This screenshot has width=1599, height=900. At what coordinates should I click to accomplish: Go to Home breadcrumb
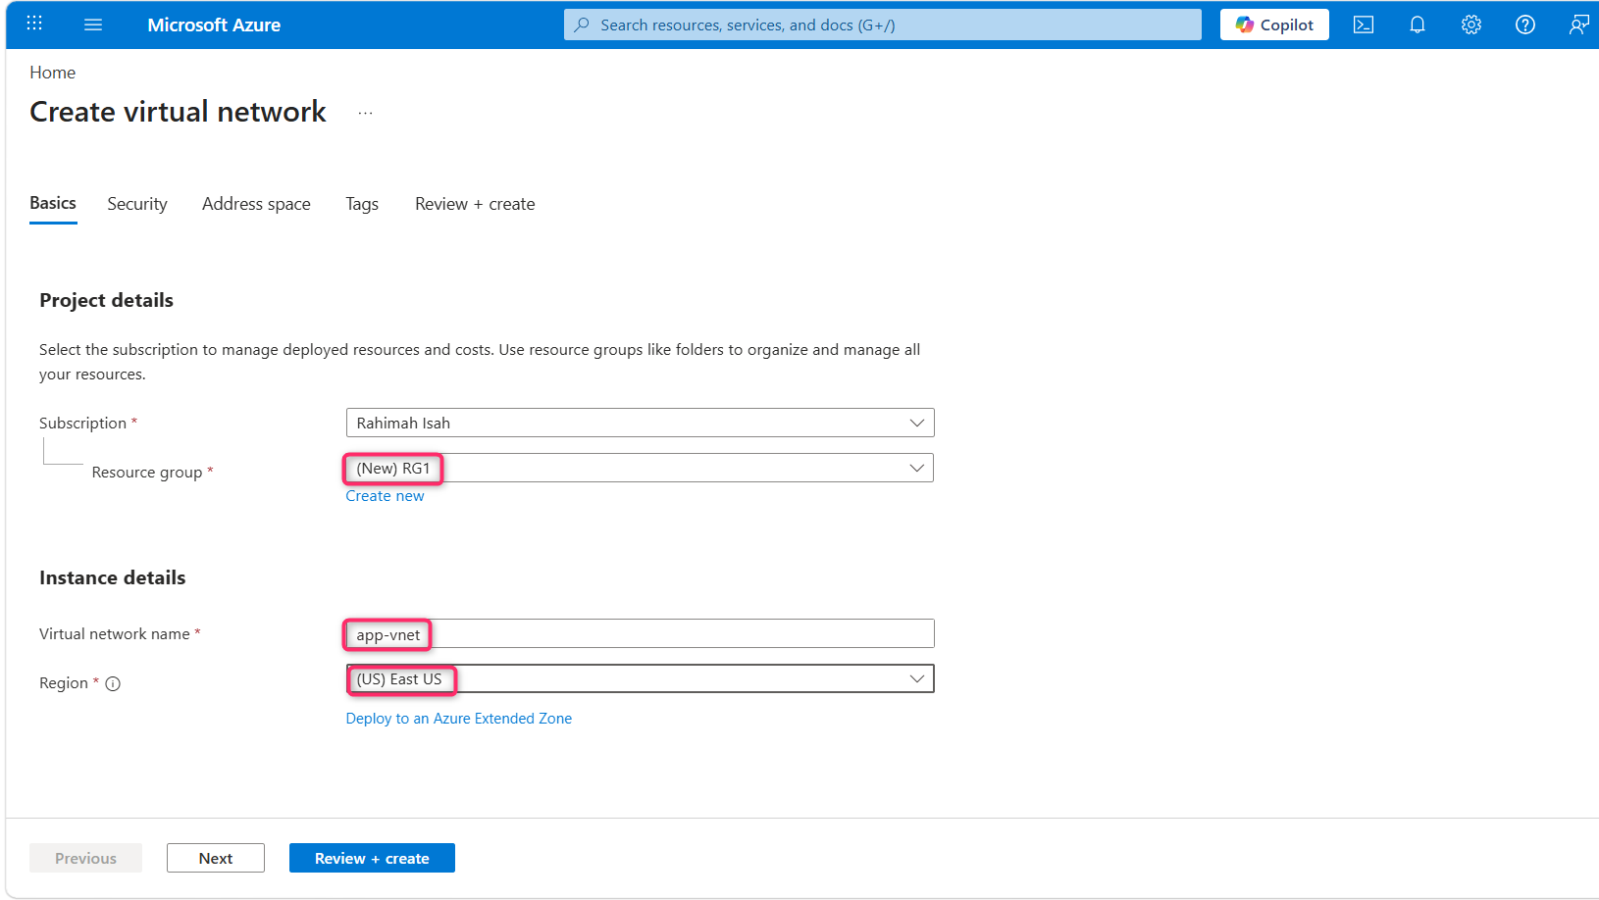[x=52, y=73]
